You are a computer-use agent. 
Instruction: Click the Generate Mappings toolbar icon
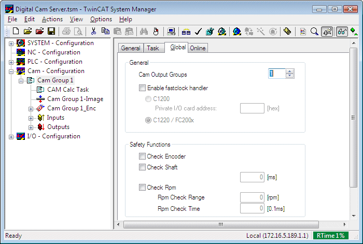point(186,31)
